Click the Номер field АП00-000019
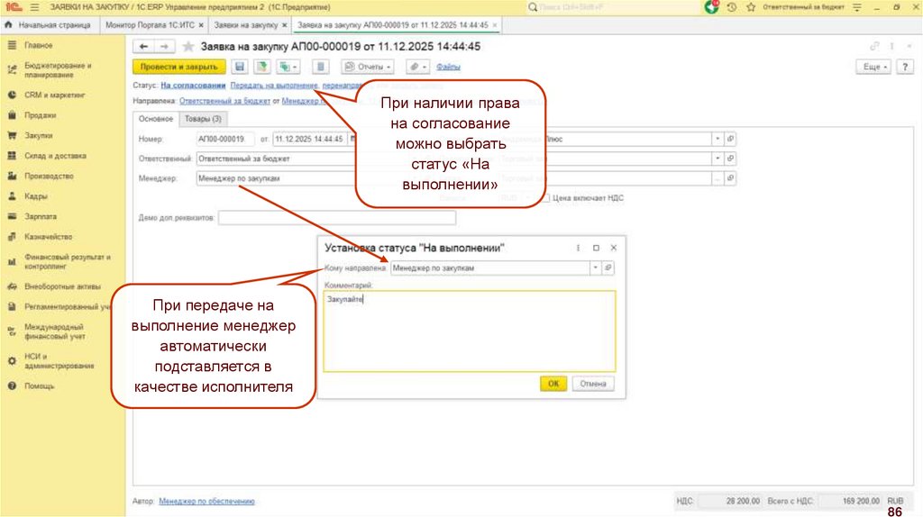This screenshot has width=923, height=517. (x=225, y=140)
